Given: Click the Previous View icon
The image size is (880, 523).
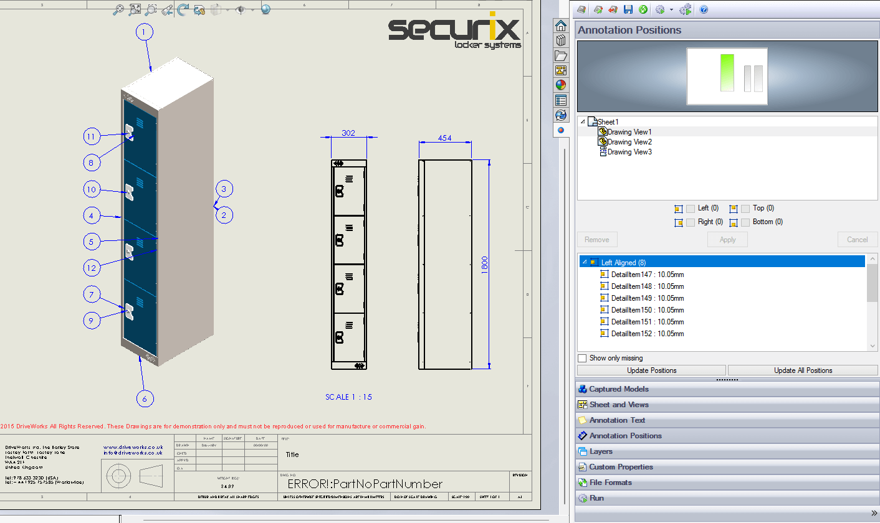Looking at the screenshot, I should point(167,9).
